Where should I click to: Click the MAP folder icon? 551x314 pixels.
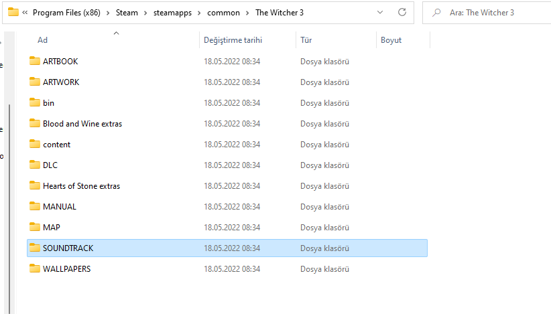pyautogui.click(x=34, y=227)
